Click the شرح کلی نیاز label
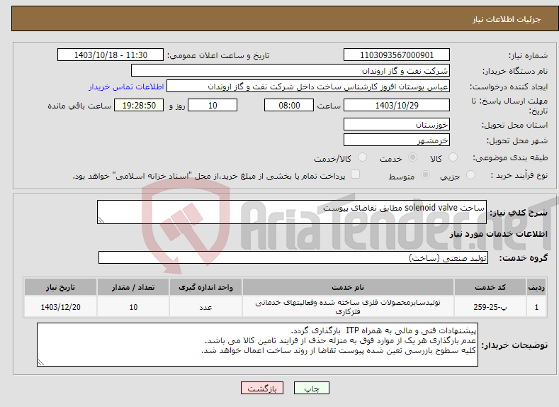559x407 pixels. pos(519,213)
